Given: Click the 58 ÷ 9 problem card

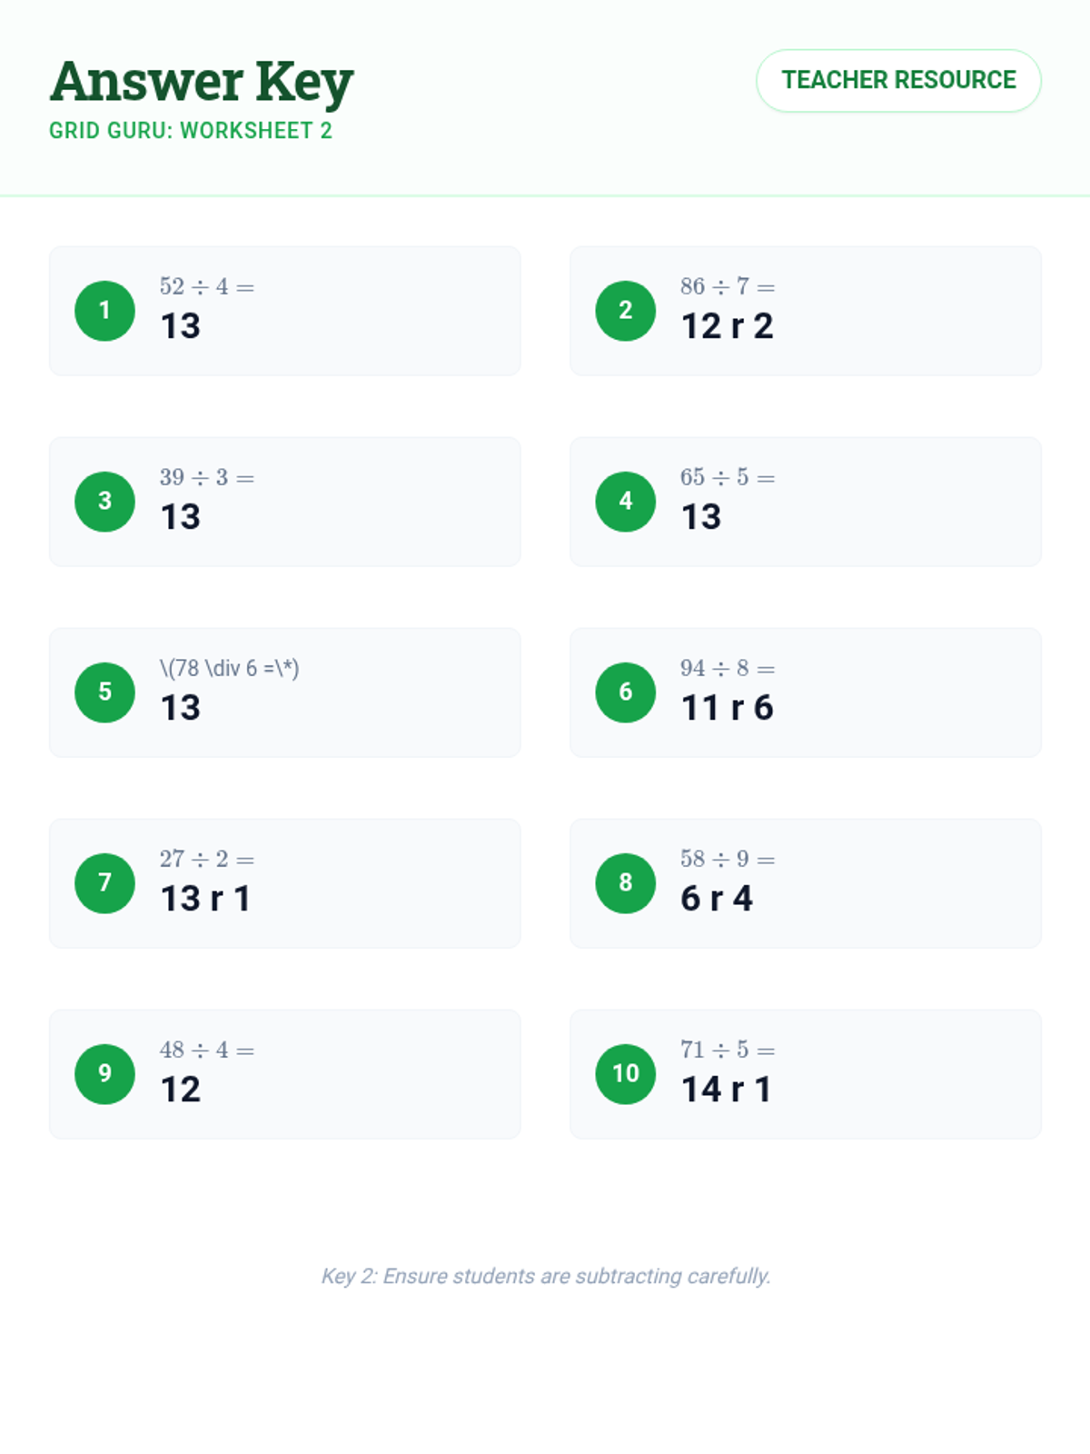Looking at the screenshot, I should tap(806, 883).
